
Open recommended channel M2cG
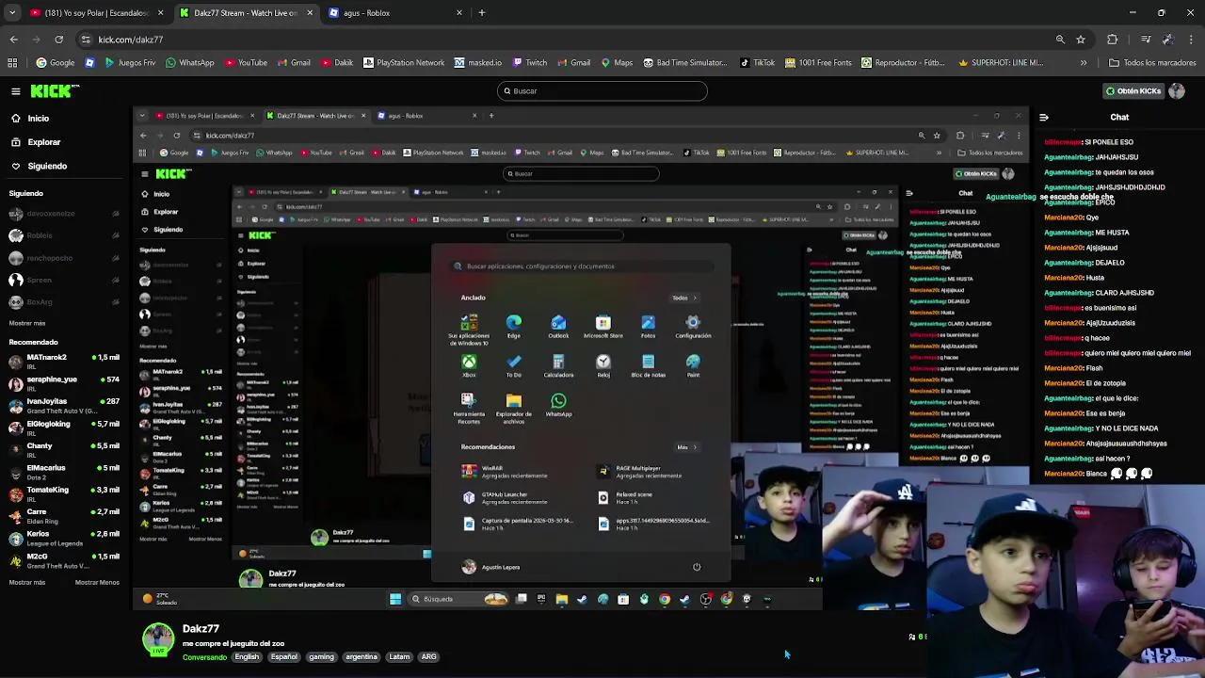[63, 560]
